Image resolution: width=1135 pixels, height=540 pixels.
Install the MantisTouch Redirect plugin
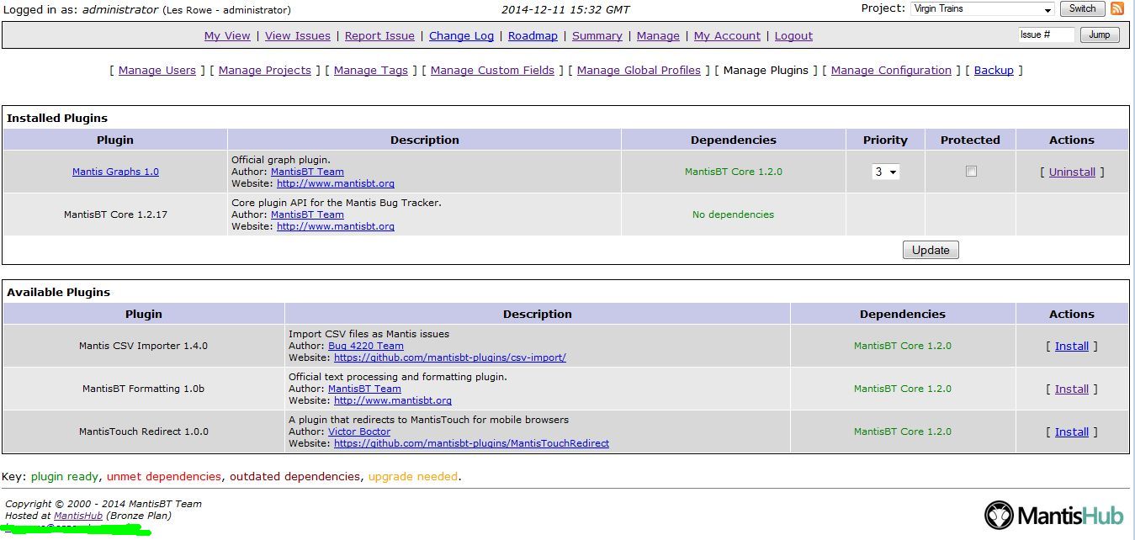pyautogui.click(x=1071, y=432)
